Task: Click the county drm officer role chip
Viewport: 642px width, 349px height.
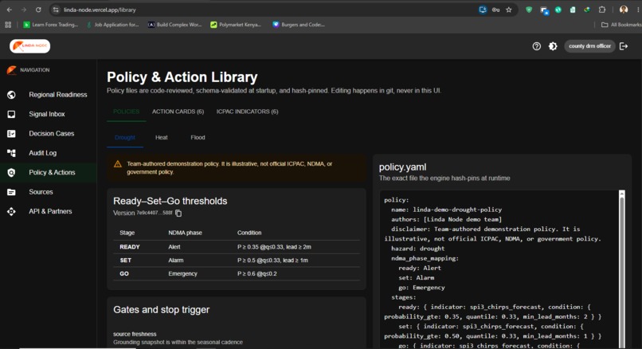Action: (589, 46)
